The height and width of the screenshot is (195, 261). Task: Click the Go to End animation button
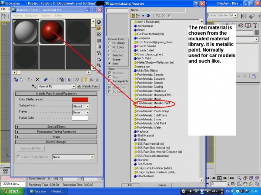click(232, 178)
